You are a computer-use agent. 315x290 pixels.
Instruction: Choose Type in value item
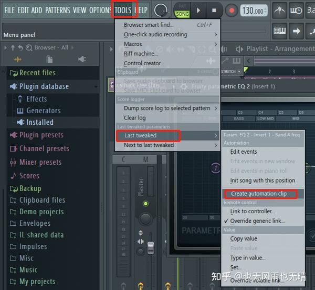click(263, 258)
